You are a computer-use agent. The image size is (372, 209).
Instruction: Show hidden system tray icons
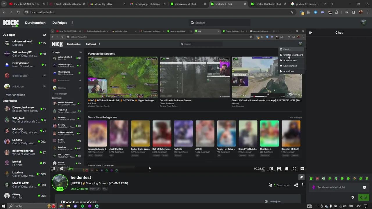click(x=317, y=206)
